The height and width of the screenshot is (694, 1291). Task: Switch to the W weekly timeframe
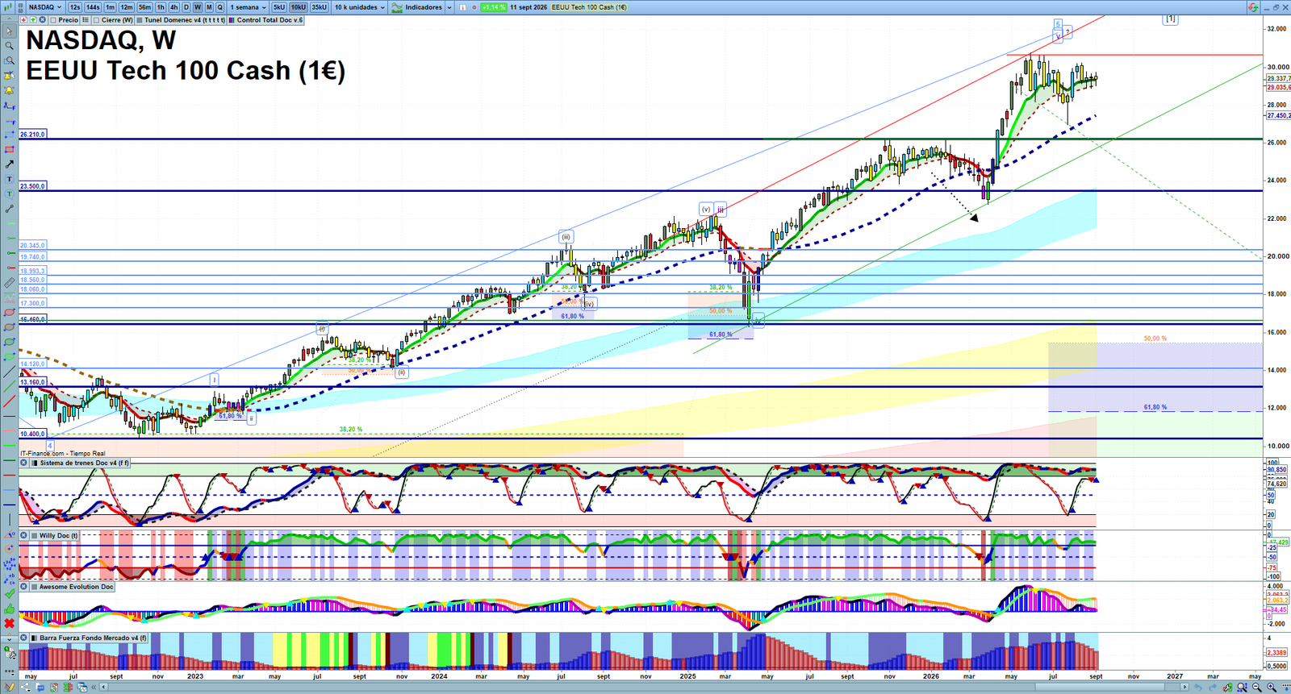[198, 7]
